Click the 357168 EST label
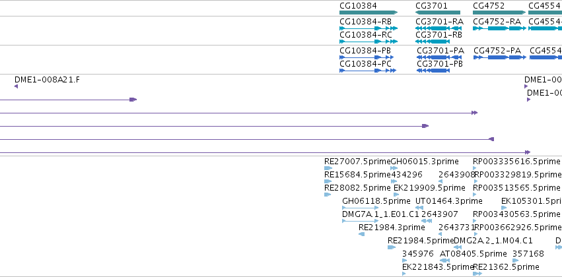 pyautogui.click(x=528, y=253)
